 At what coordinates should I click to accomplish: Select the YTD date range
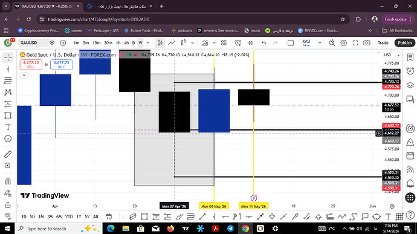69,216
